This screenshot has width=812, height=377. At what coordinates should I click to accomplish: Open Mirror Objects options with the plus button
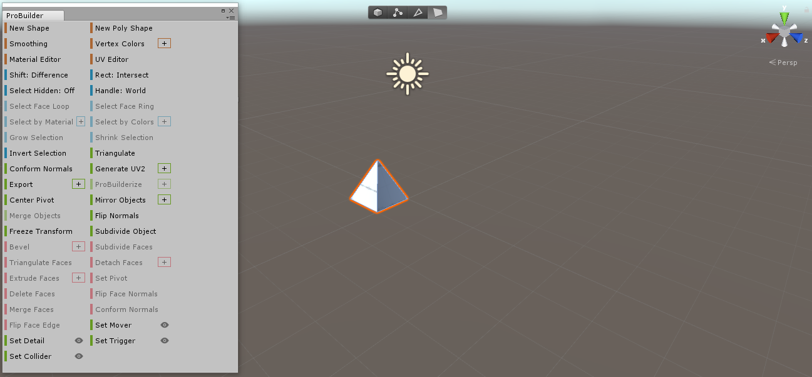164,199
